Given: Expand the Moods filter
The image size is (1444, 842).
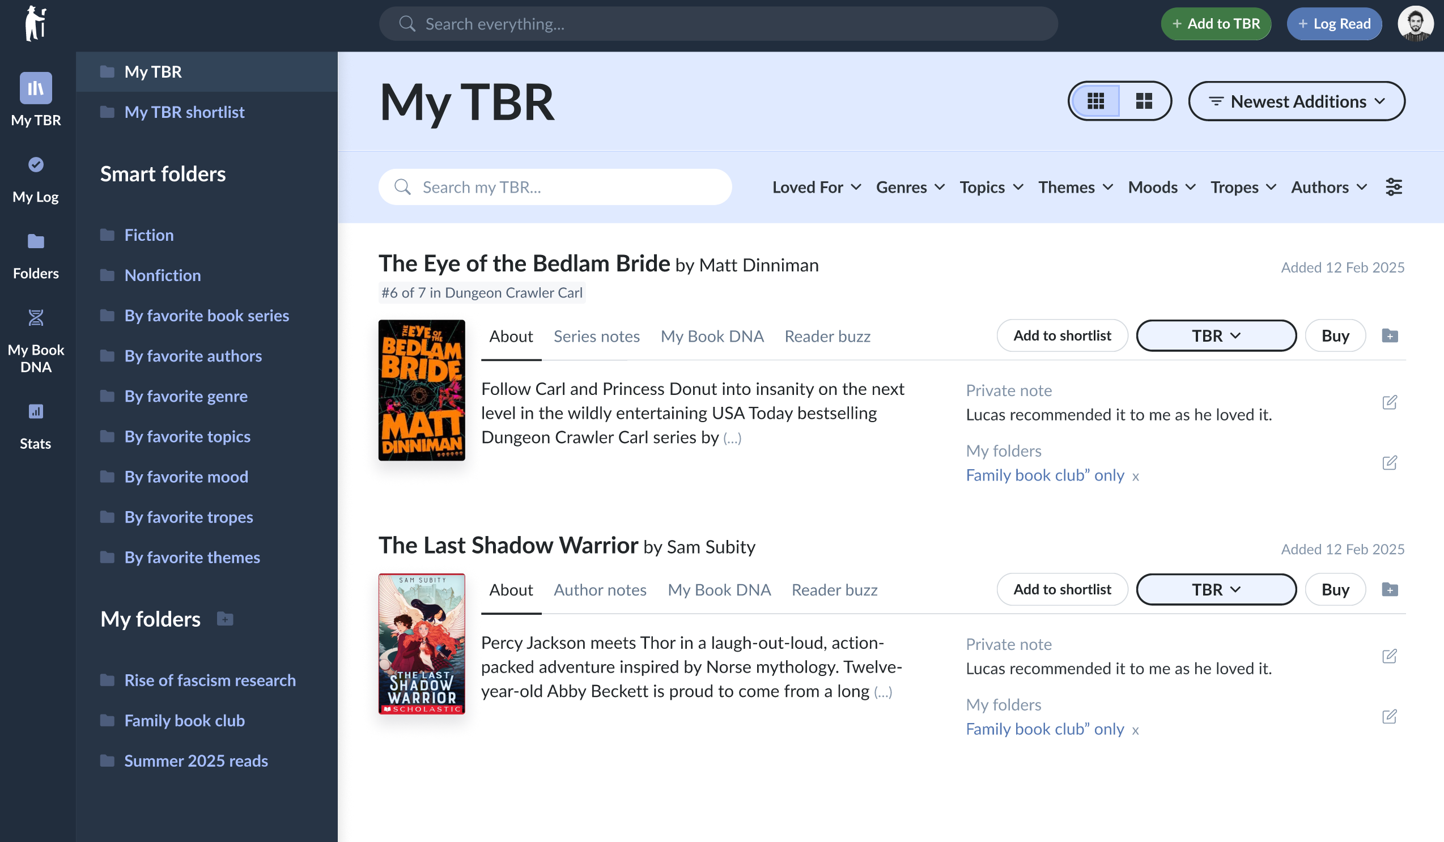Looking at the screenshot, I should (1162, 188).
